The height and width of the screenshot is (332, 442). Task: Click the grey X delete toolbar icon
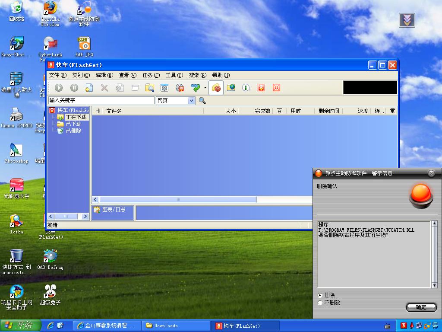point(104,88)
